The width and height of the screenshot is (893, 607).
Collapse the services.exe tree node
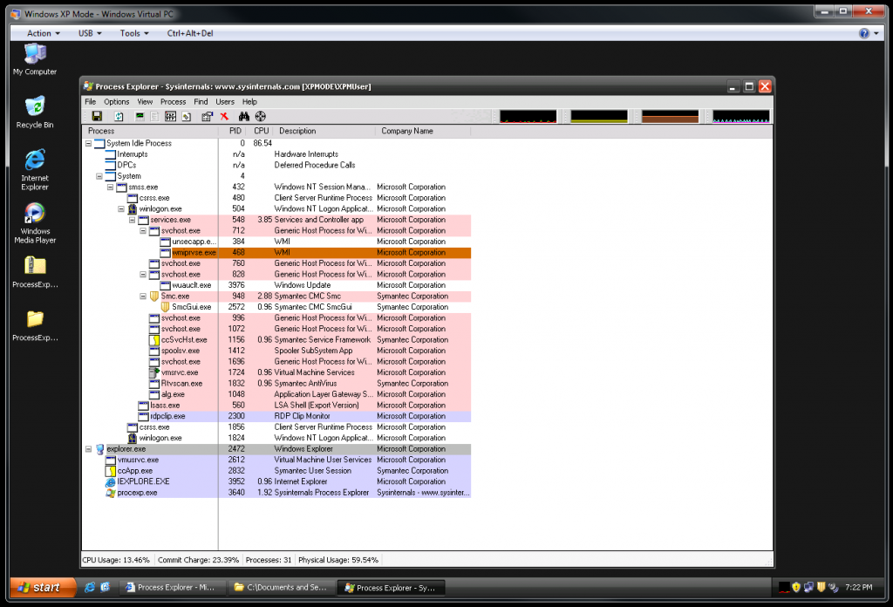(132, 220)
